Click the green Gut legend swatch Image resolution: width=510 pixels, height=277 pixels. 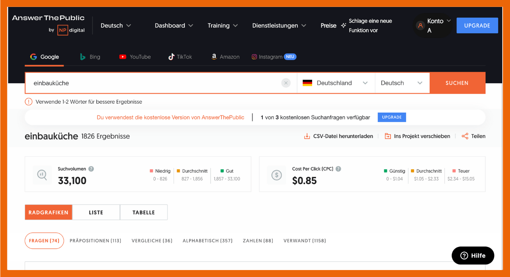pyautogui.click(x=222, y=171)
